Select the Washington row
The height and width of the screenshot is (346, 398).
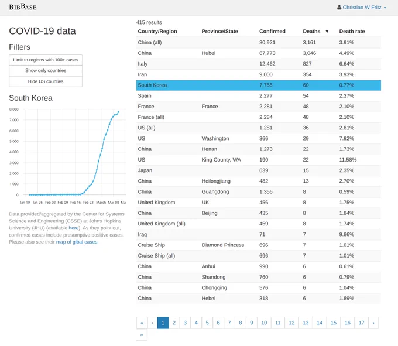(258, 138)
